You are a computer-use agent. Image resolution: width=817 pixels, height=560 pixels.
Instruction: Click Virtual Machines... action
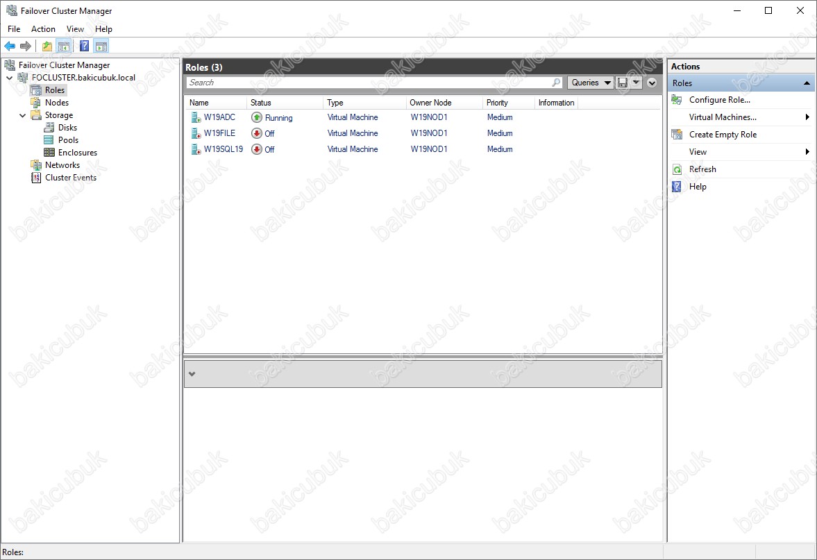(723, 117)
